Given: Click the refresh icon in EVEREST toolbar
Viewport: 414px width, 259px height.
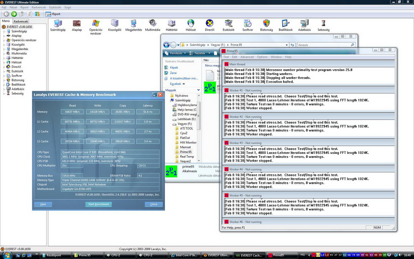Looking at the screenshot, I should (x=29, y=14).
